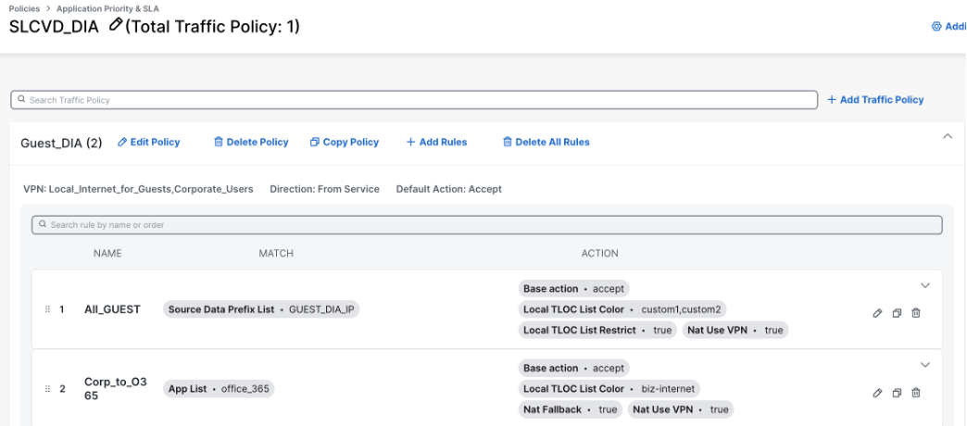Click Add Traffic Policy link
This screenshot has width=967, height=426.
pos(875,99)
